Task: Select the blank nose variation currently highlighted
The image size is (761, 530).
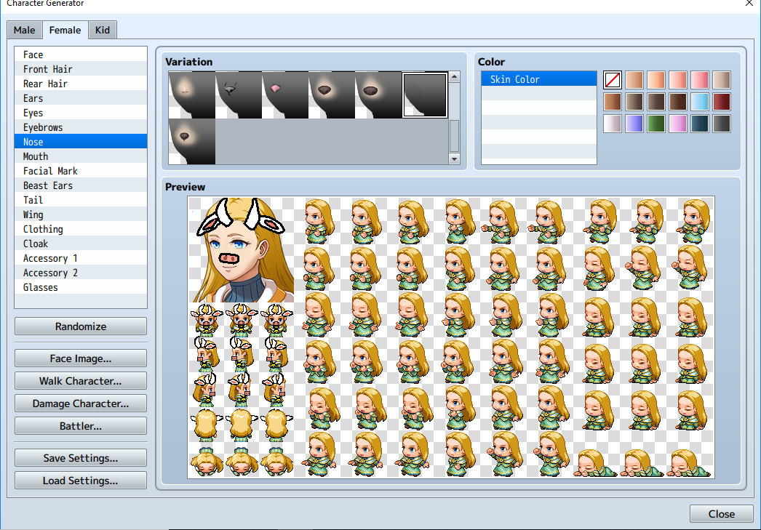Action: [x=425, y=95]
